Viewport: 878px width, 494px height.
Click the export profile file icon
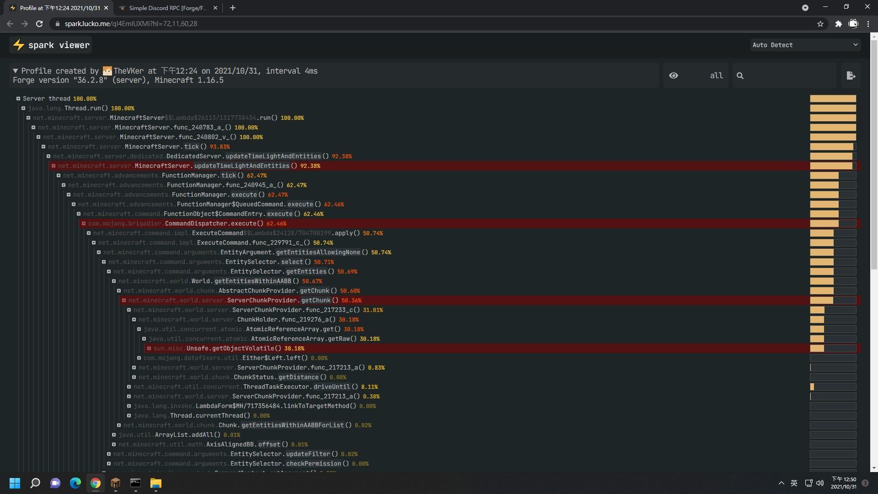point(851,75)
